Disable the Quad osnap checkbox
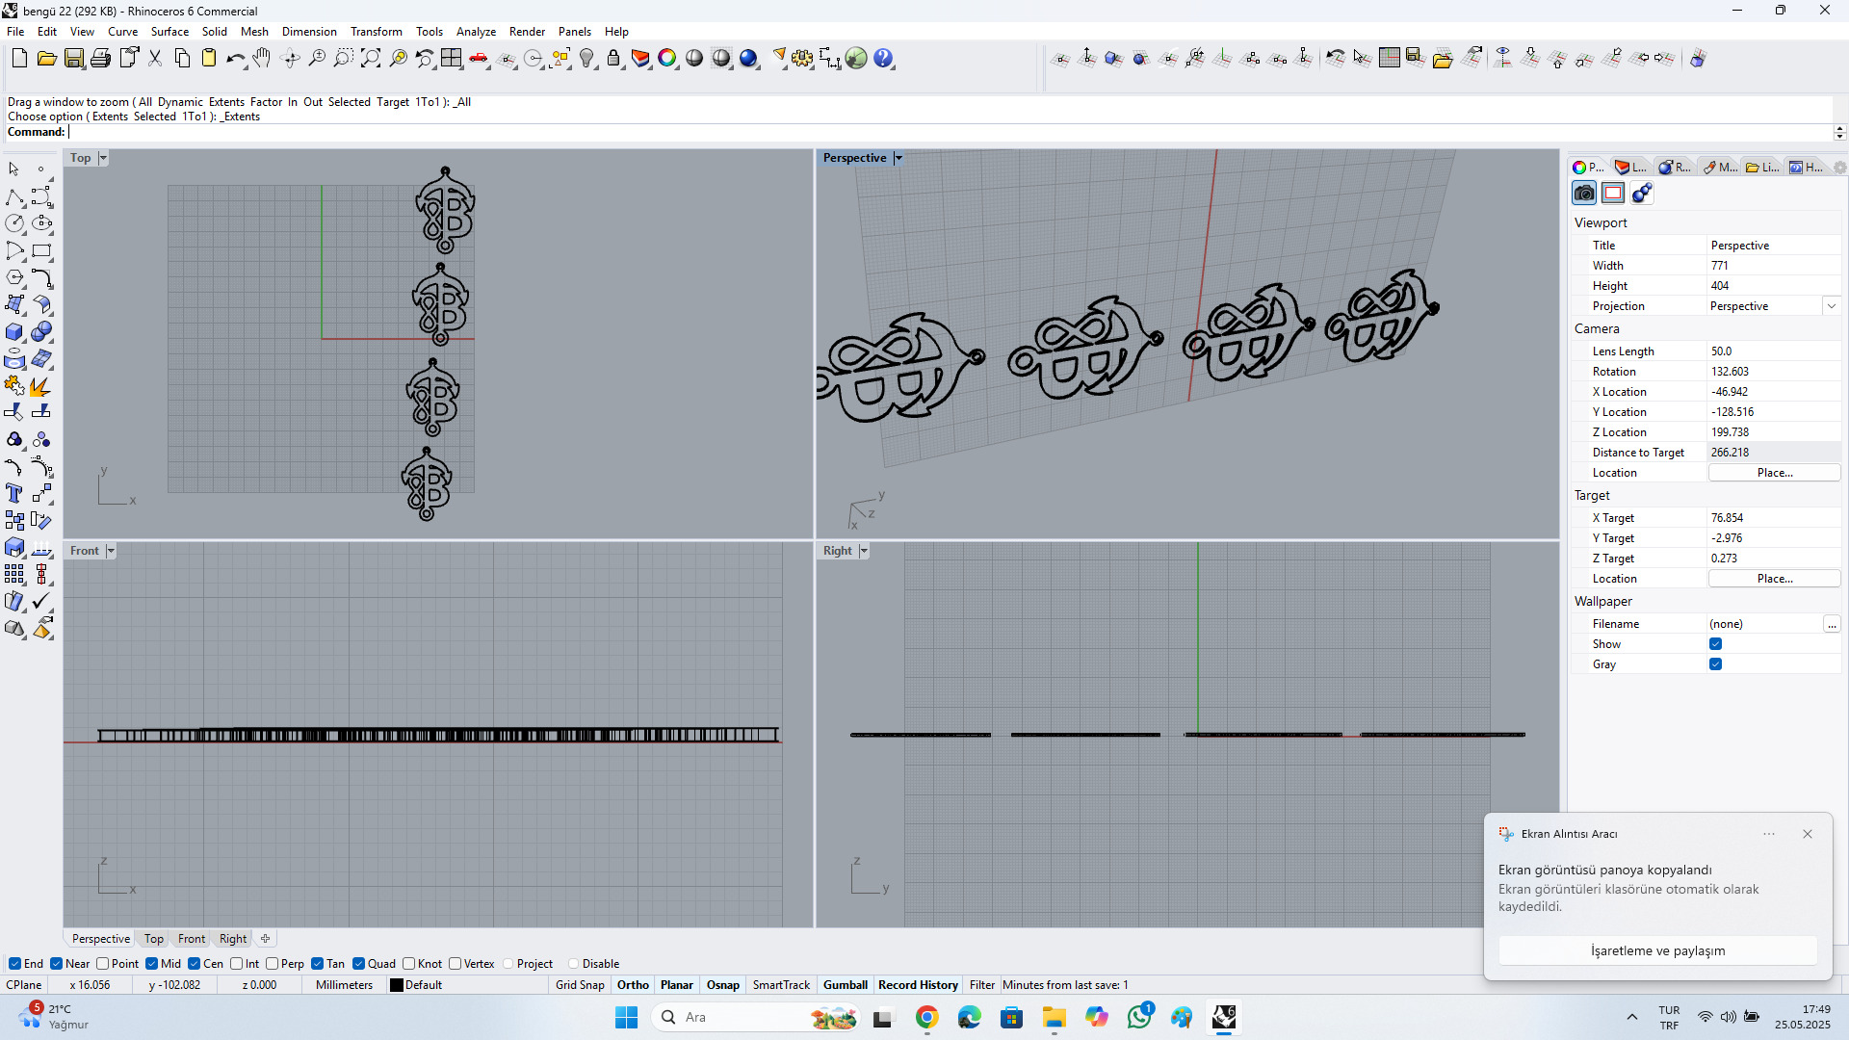 (359, 964)
